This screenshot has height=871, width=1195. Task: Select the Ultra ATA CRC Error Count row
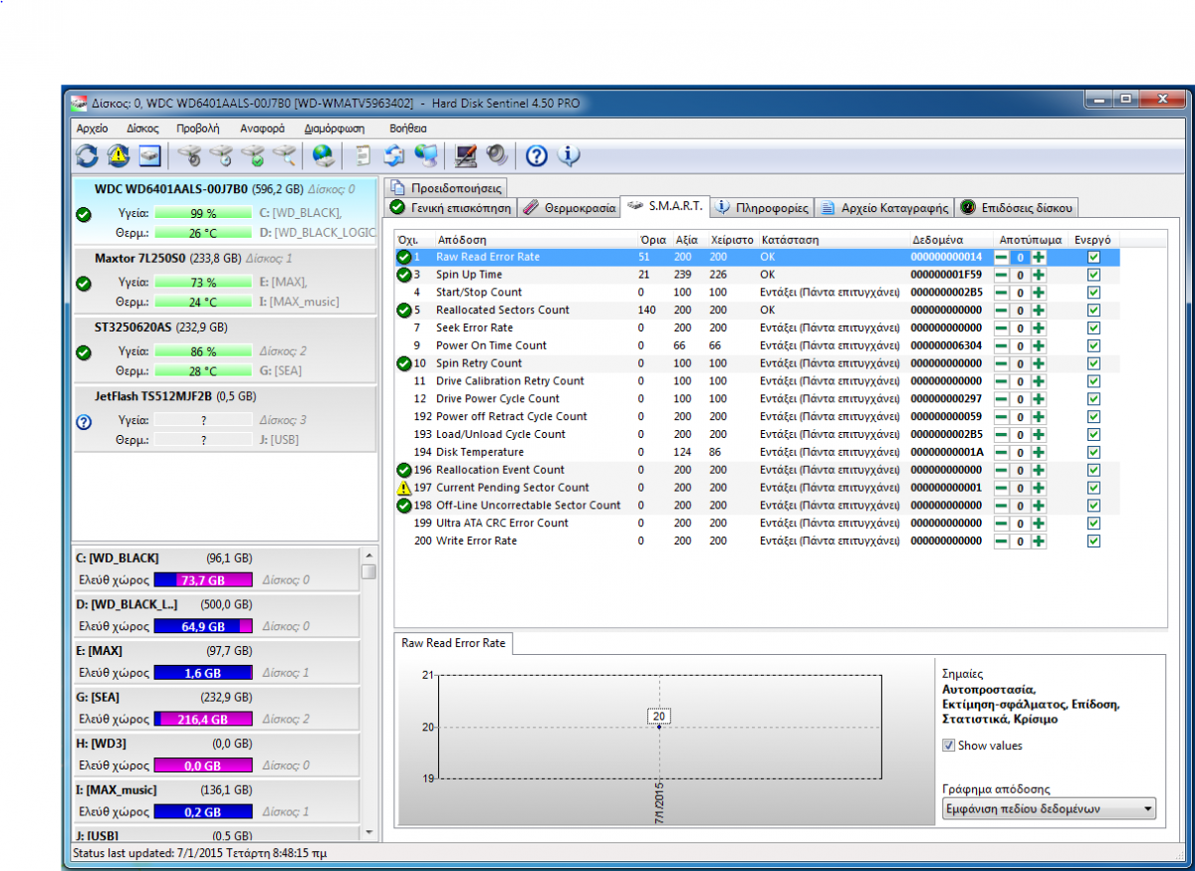pyautogui.click(x=757, y=523)
